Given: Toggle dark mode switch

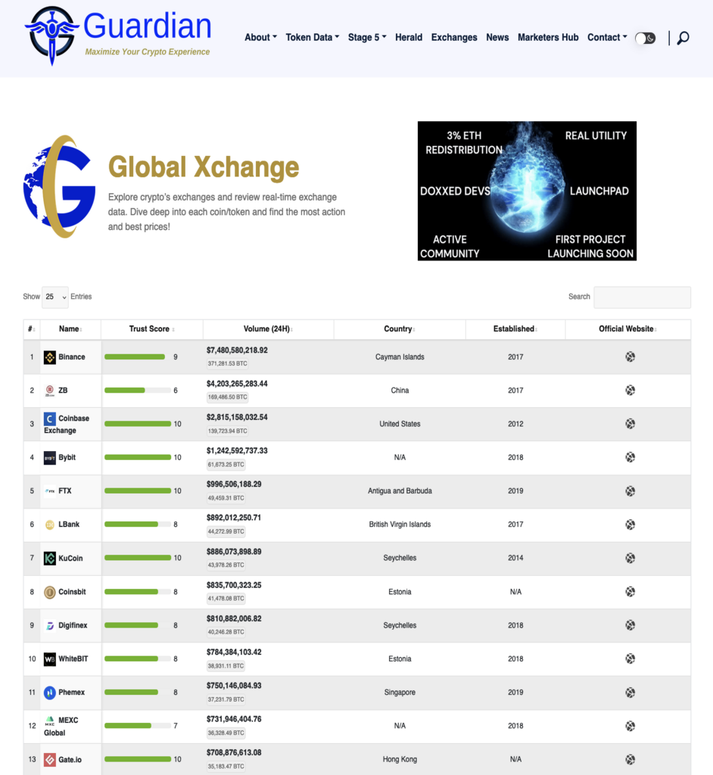Looking at the screenshot, I should point(645,38).
